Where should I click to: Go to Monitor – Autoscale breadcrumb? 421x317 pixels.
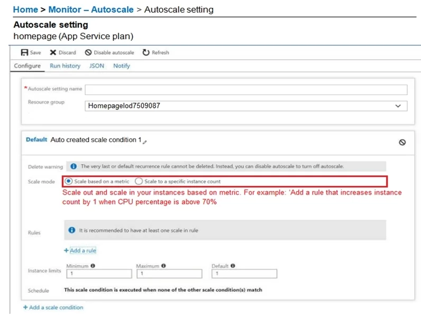pos(91,10)
